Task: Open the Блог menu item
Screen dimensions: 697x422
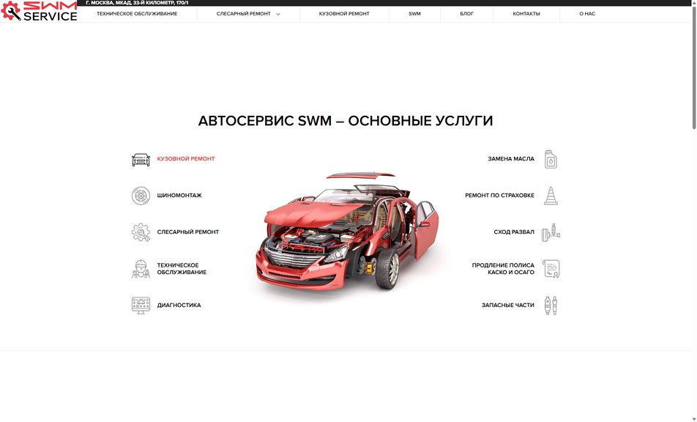Action: point(467,14)
